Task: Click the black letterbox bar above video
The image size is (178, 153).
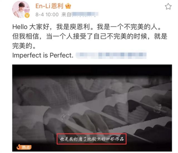Action: [92, 70]
